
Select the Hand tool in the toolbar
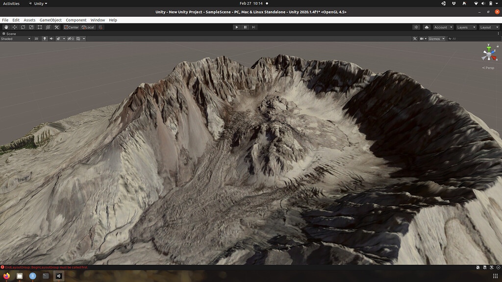coord(6,27)
